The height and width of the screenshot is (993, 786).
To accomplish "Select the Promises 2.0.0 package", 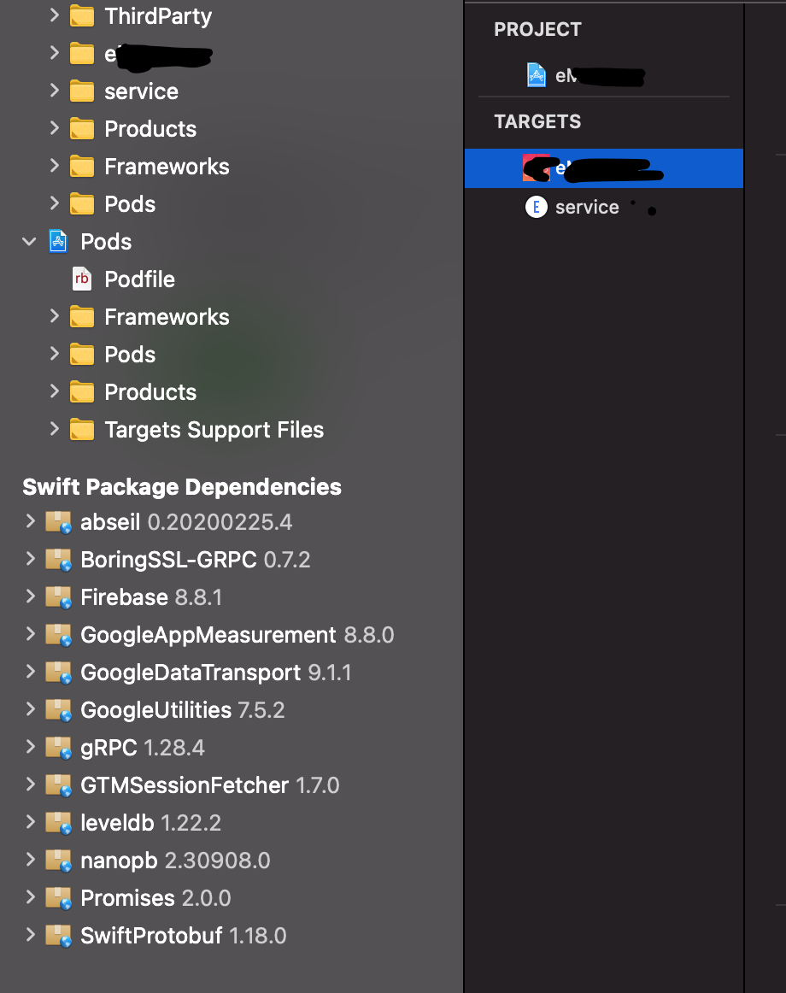I will click(x=155, y=898).
